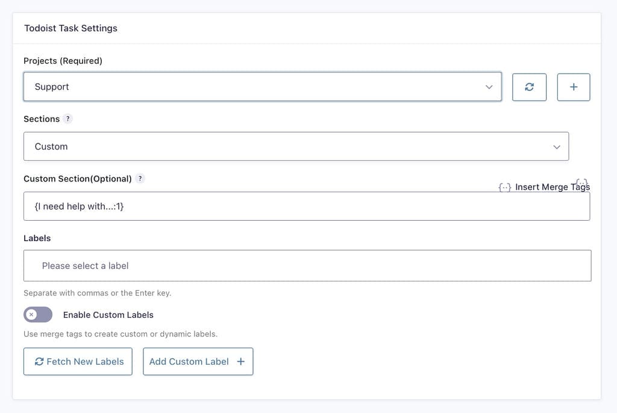Click the refresh icon in Fetch New Labels

pyautogui.click(x=39, y=362)
